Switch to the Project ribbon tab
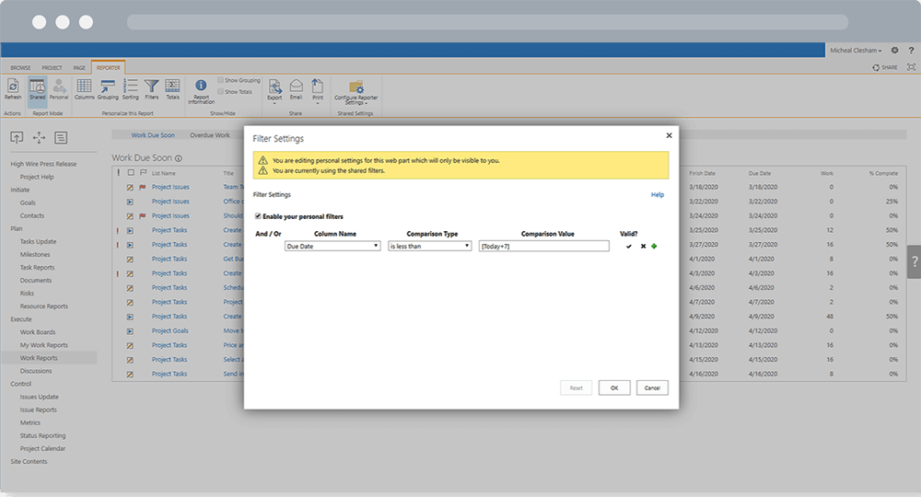The width and height of the screenshot is (921, 497). 52,67
